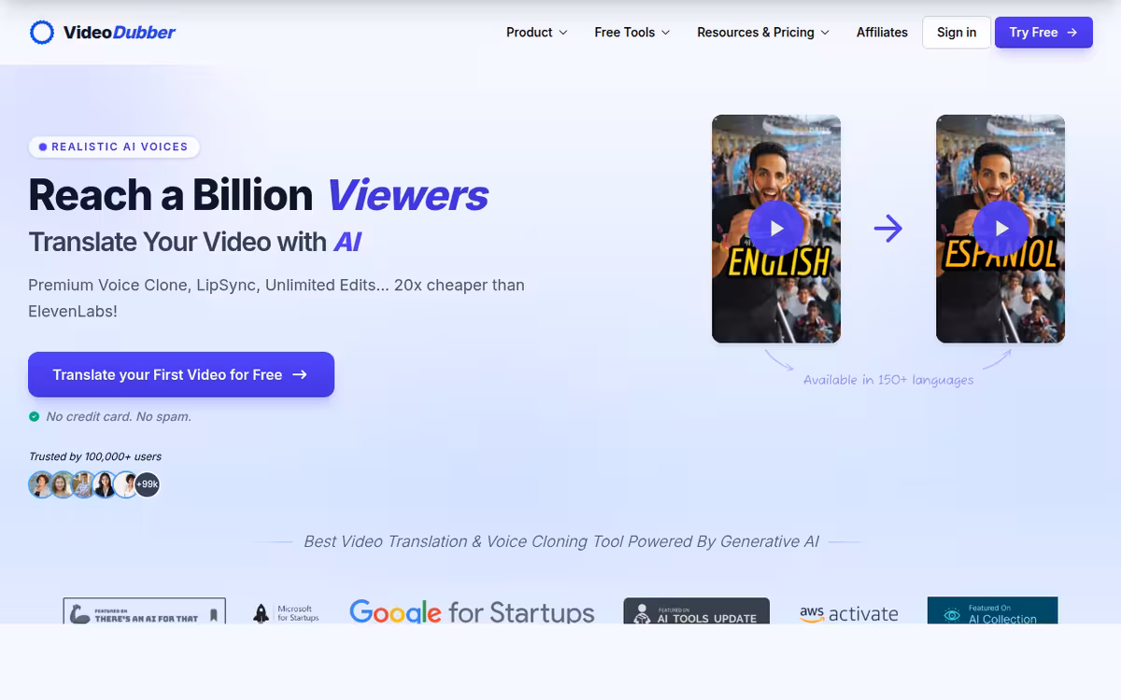
Task: Click the AWS Activate logo
Action: [x=848, y=613]
